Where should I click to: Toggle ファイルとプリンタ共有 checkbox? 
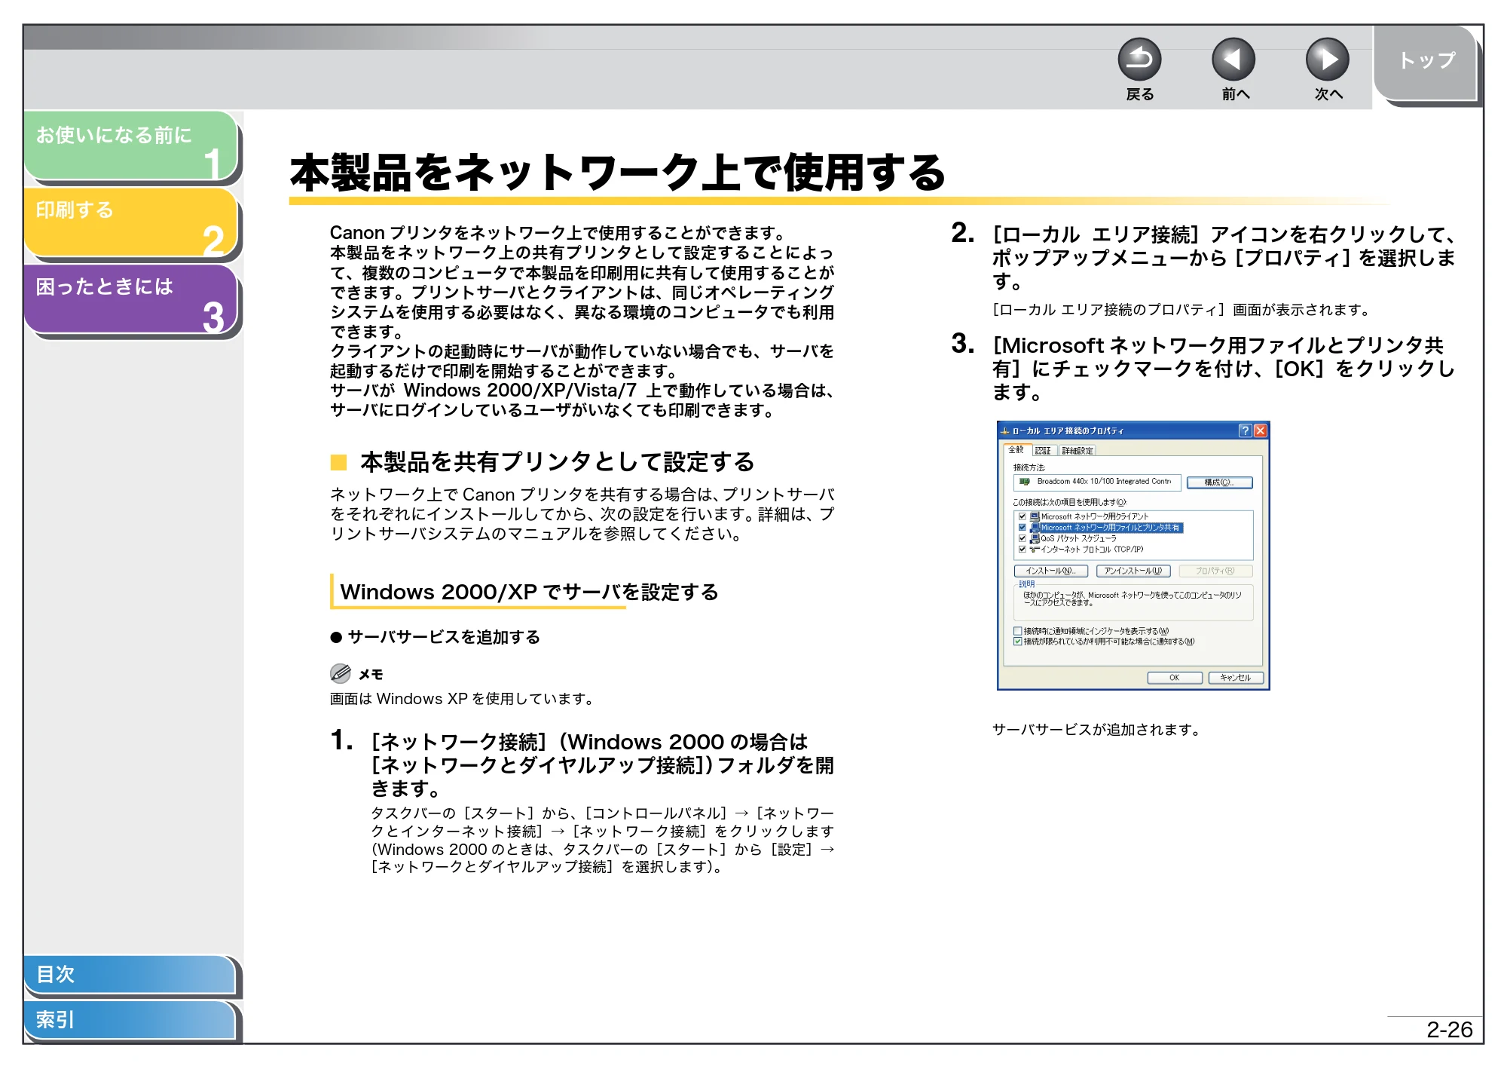point(1022,528)
